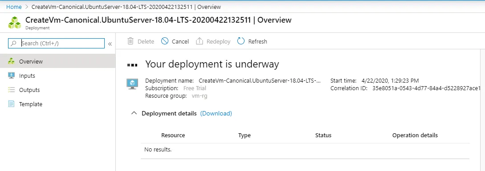Click the 'No results.' table message
485x171 pixels.
[x=158, y=150]
